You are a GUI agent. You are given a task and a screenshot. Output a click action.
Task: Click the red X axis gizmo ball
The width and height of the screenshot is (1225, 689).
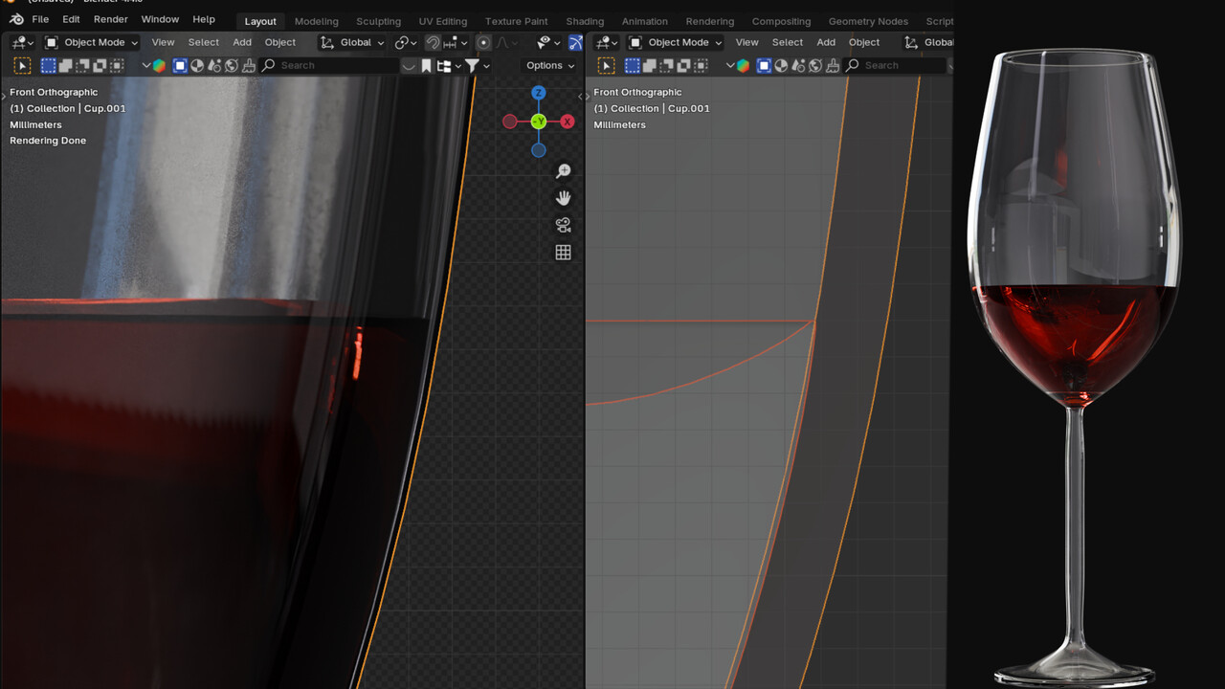[568, 122]
